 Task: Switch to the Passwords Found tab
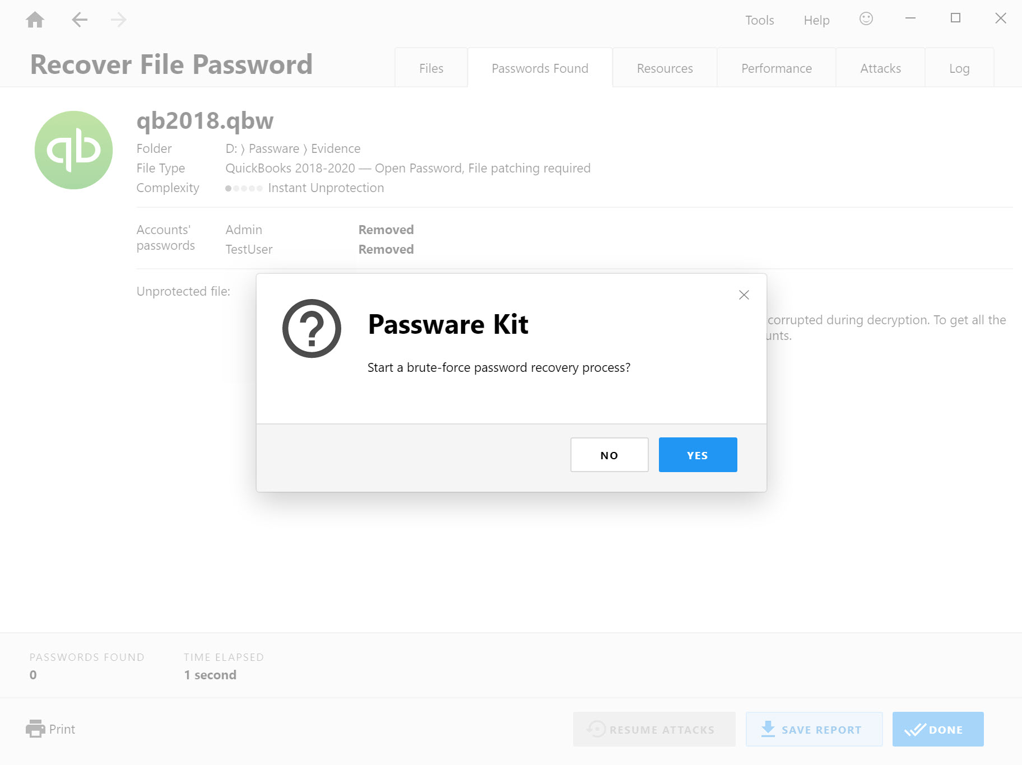click(x=540, y=68)
